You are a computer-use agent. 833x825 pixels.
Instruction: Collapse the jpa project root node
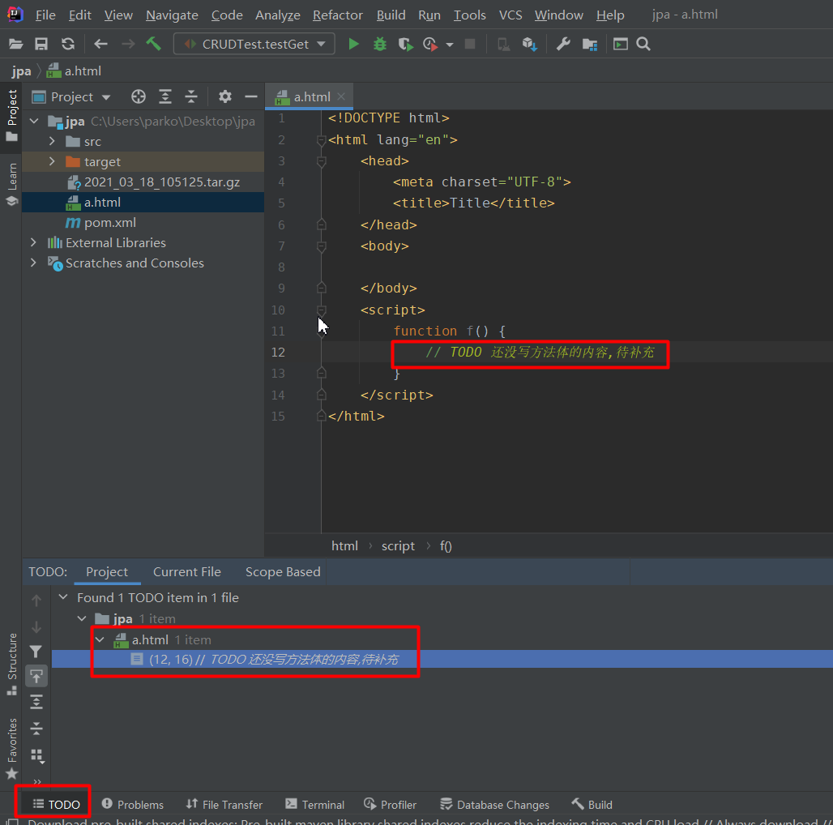[34, 121]
